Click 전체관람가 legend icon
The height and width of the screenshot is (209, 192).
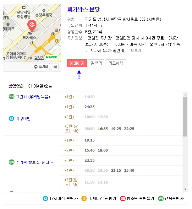tap(161, 198)
